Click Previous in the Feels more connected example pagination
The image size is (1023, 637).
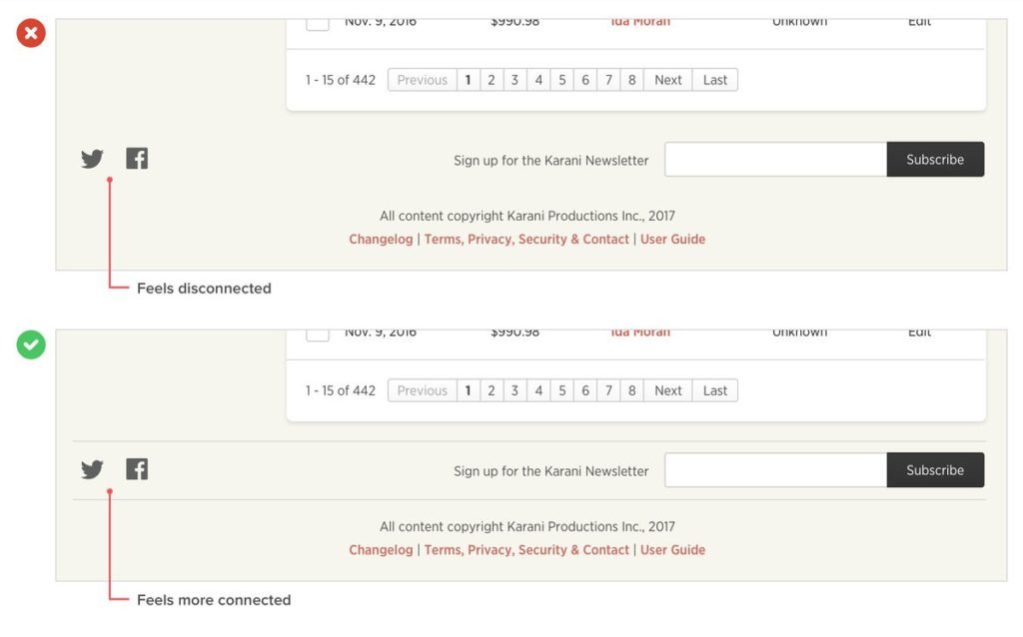click(x=423, y=390)
